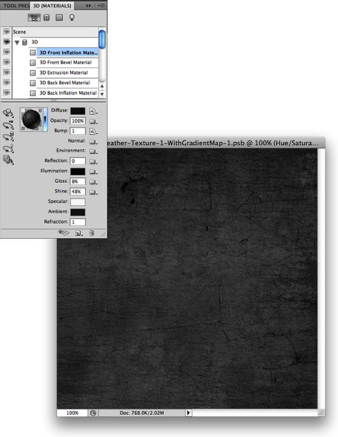338x437 pixels.
Task: Open the material preset picker arrow
Action: pyautogui.click(x=45, y=119)
